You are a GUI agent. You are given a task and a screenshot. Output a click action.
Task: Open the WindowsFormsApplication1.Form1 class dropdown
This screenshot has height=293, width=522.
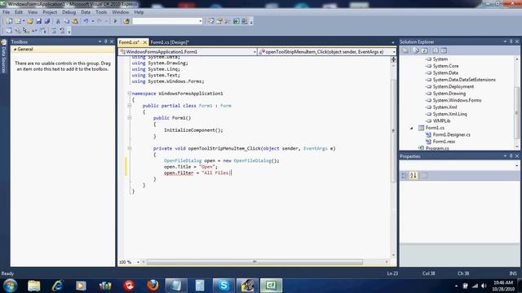[x=254, y=52]
